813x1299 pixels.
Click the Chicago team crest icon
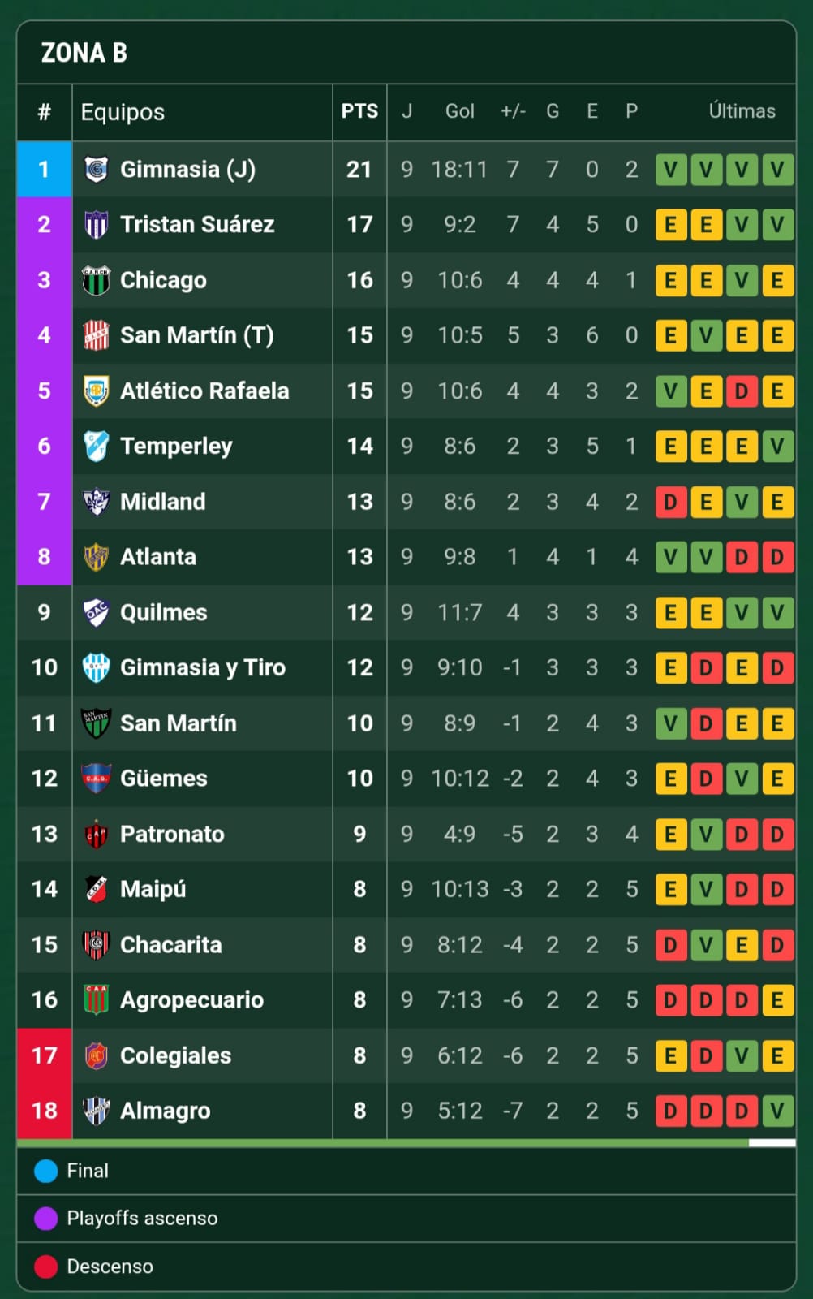(96, 280)
